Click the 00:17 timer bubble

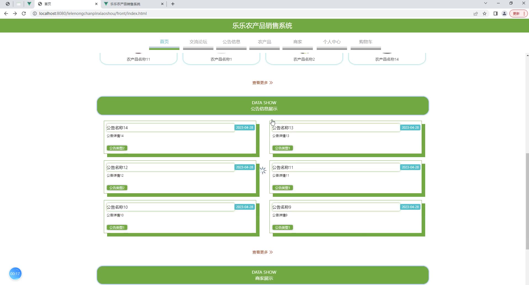(15, 274)
